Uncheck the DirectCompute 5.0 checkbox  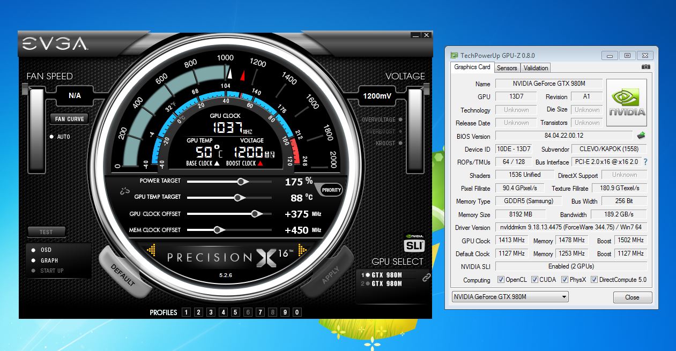(595, 280)
